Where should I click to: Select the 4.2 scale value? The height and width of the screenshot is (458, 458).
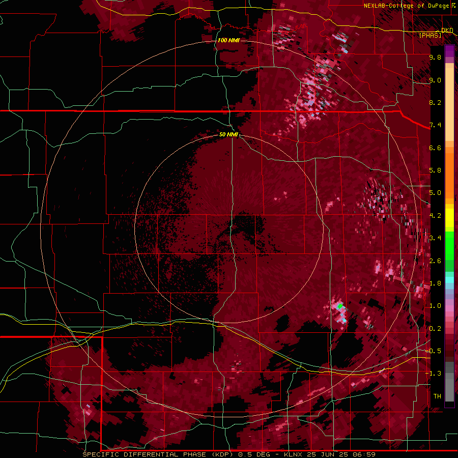coord(435,216)
